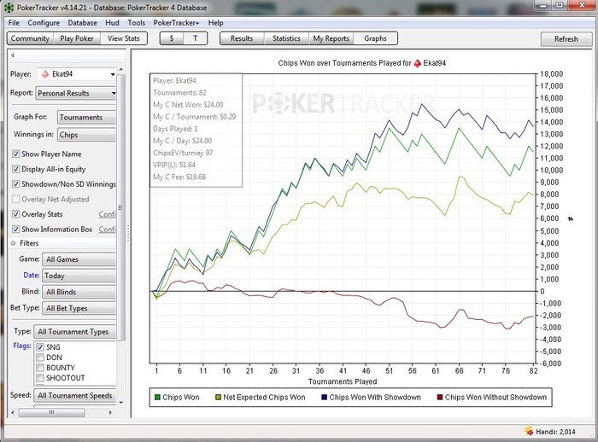Click the Filters collapse icon

click(x=14, y=243)
